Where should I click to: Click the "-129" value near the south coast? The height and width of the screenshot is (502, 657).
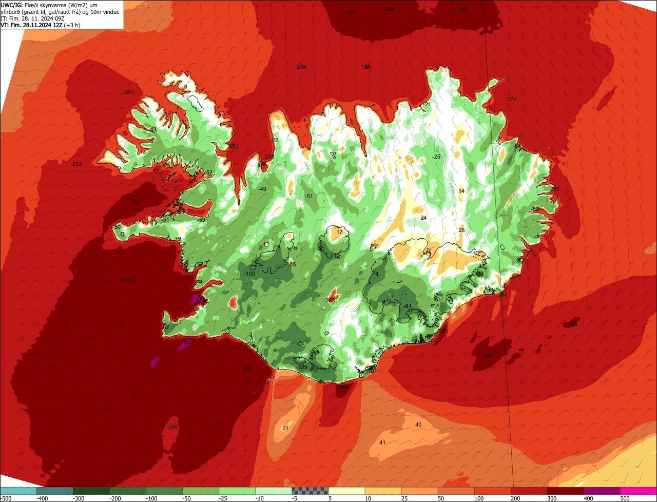coord(302,367)
